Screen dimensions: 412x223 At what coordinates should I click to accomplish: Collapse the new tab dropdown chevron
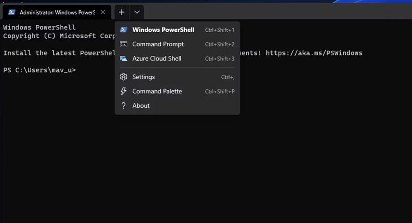tap(136, 12)
